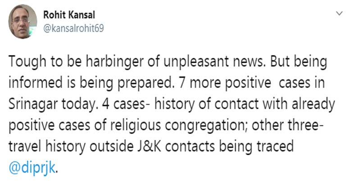Screen dimensions: 349x189
Task: Click the word 'harbinger' in the tweet
Action: (115, 61)
